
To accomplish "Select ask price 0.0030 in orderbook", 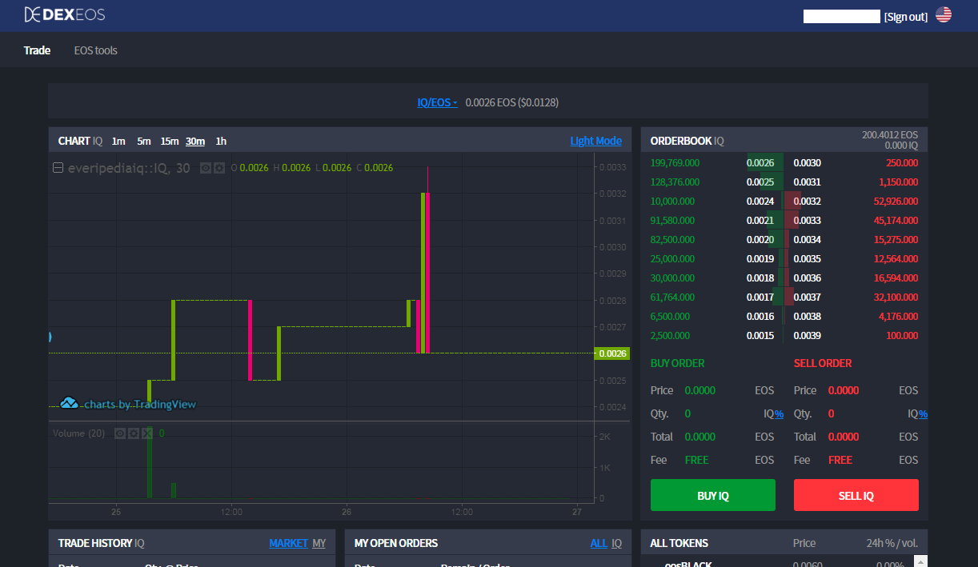I will click(x=808, y=163).
